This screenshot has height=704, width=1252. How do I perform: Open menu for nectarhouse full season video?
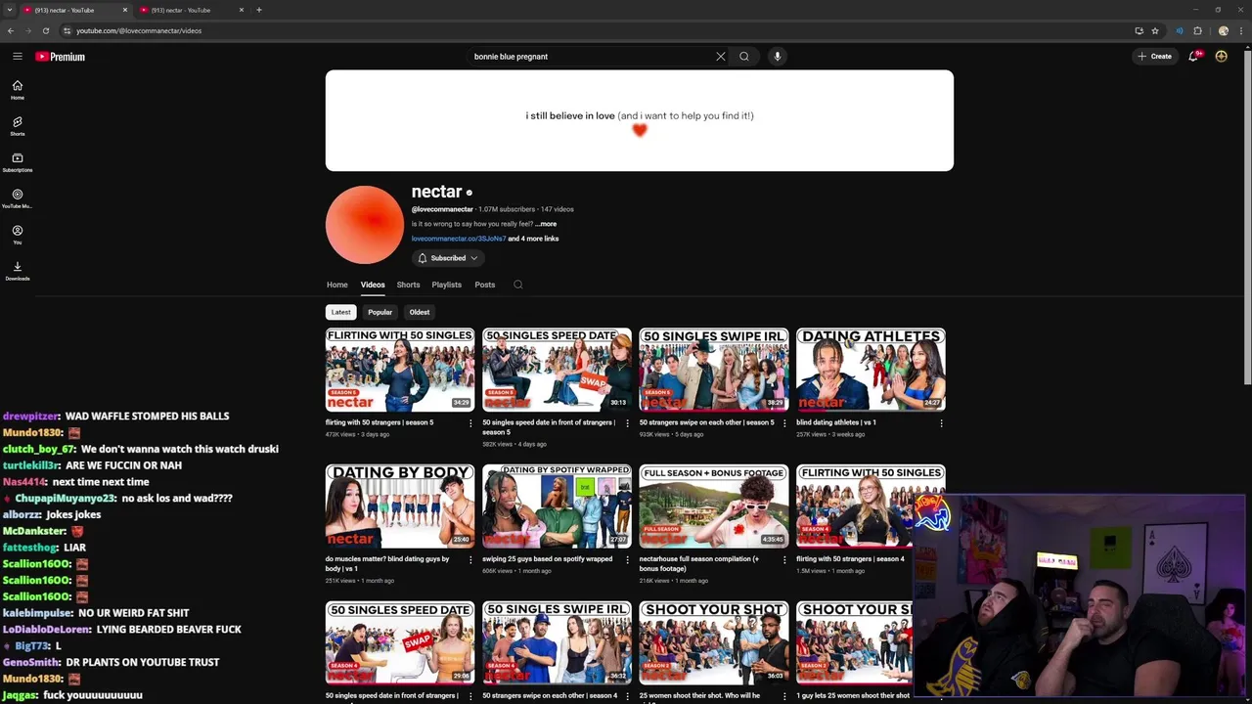[784, 560]
